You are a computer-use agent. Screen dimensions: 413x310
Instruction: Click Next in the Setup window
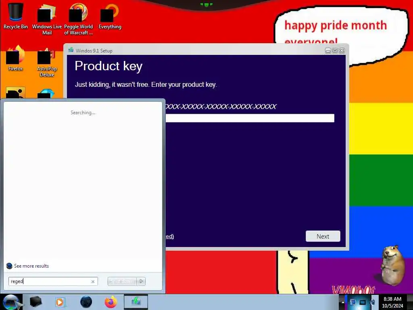point(323,236)
